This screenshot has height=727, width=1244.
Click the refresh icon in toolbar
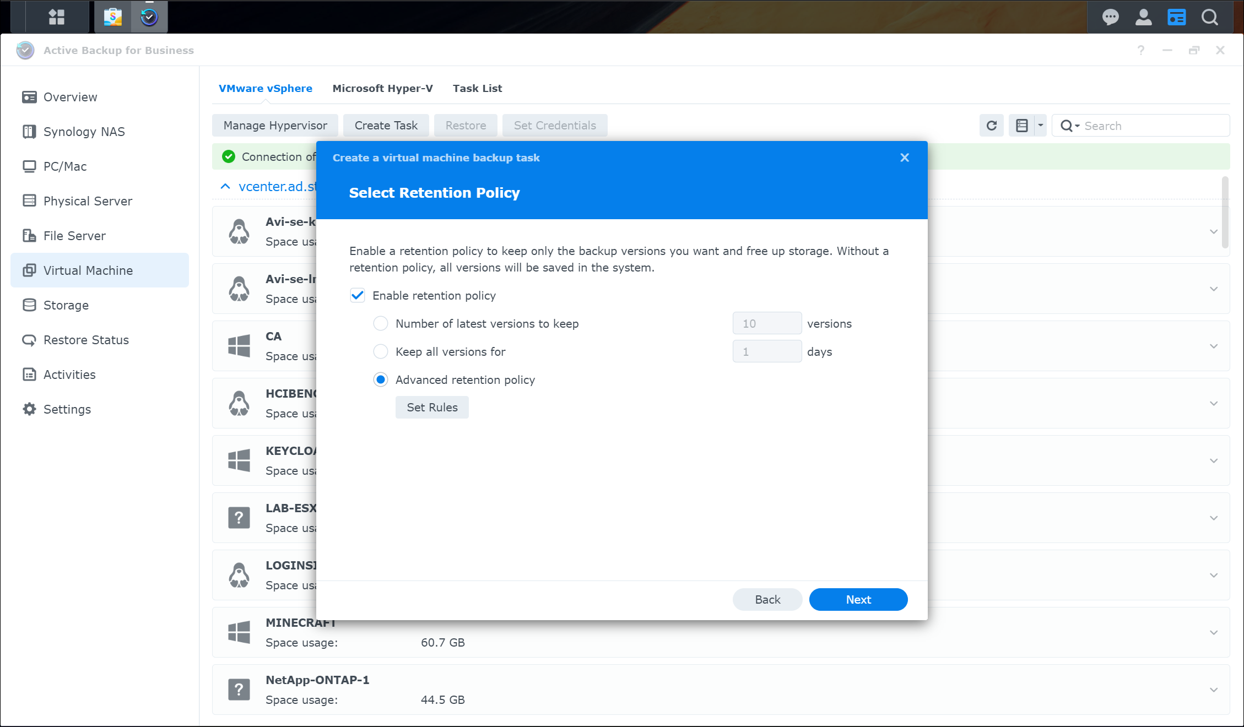(991, 126)
